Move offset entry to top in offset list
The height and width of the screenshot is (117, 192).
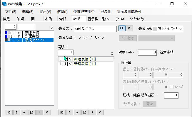[62, 112]
